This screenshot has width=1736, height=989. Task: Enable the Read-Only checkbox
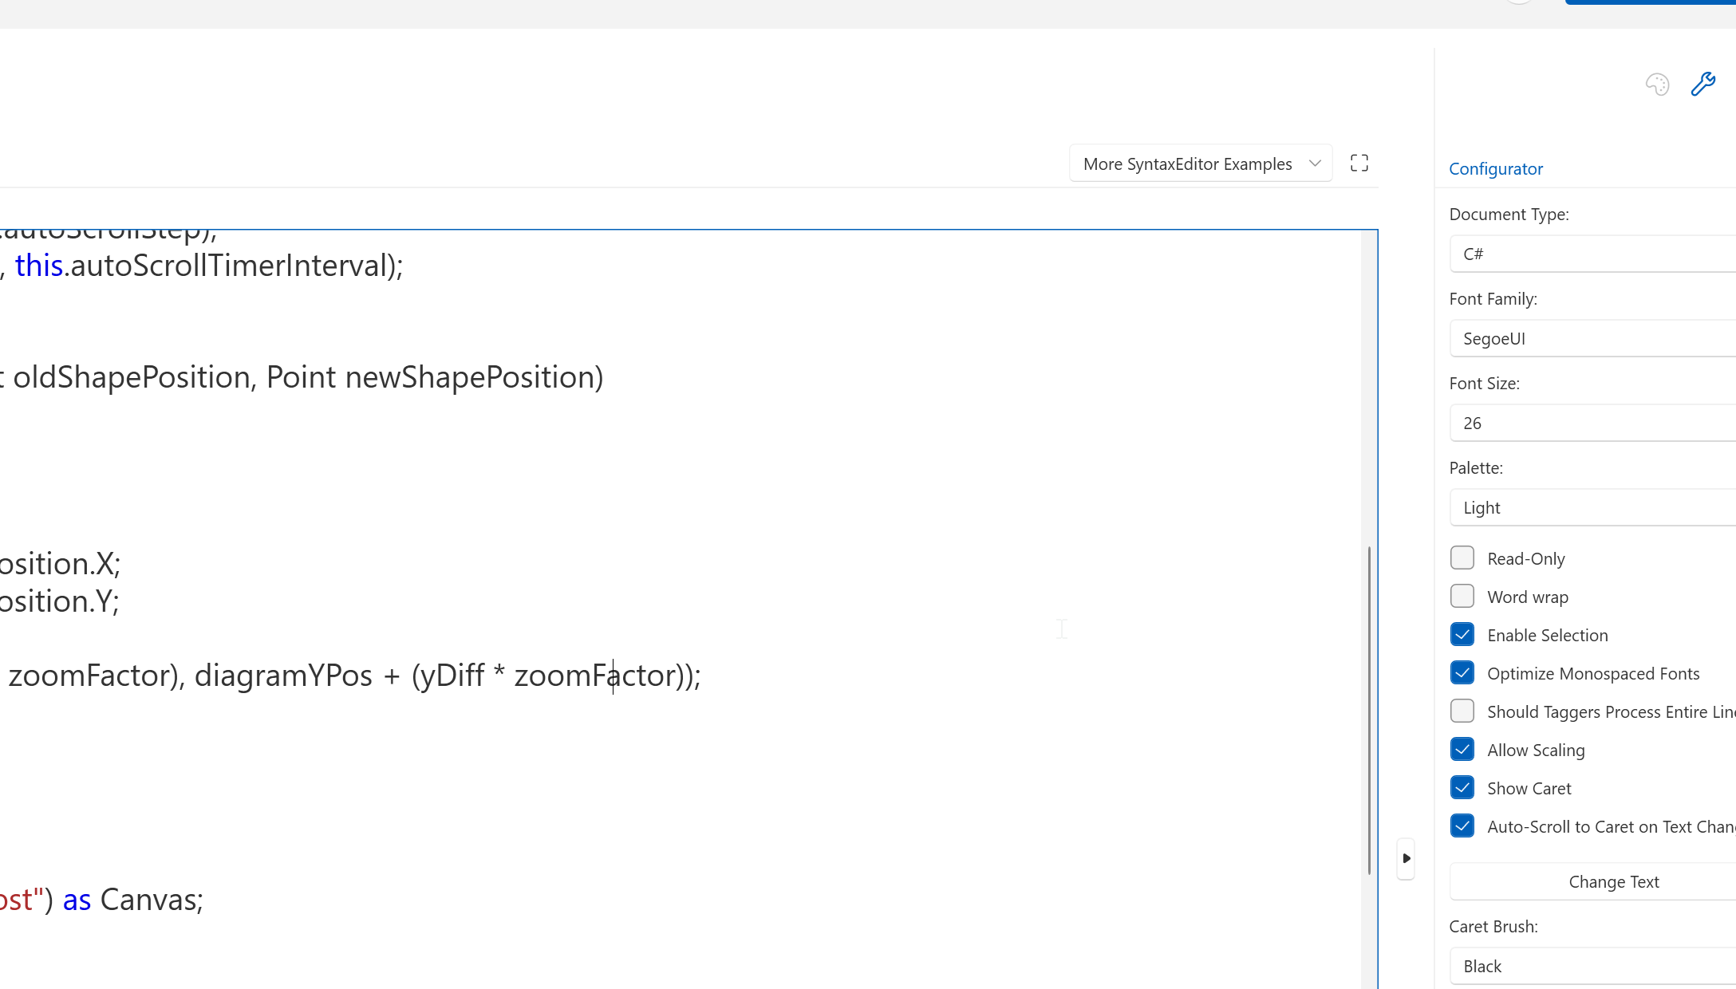pyautogui.click(x=1462, y=558)
